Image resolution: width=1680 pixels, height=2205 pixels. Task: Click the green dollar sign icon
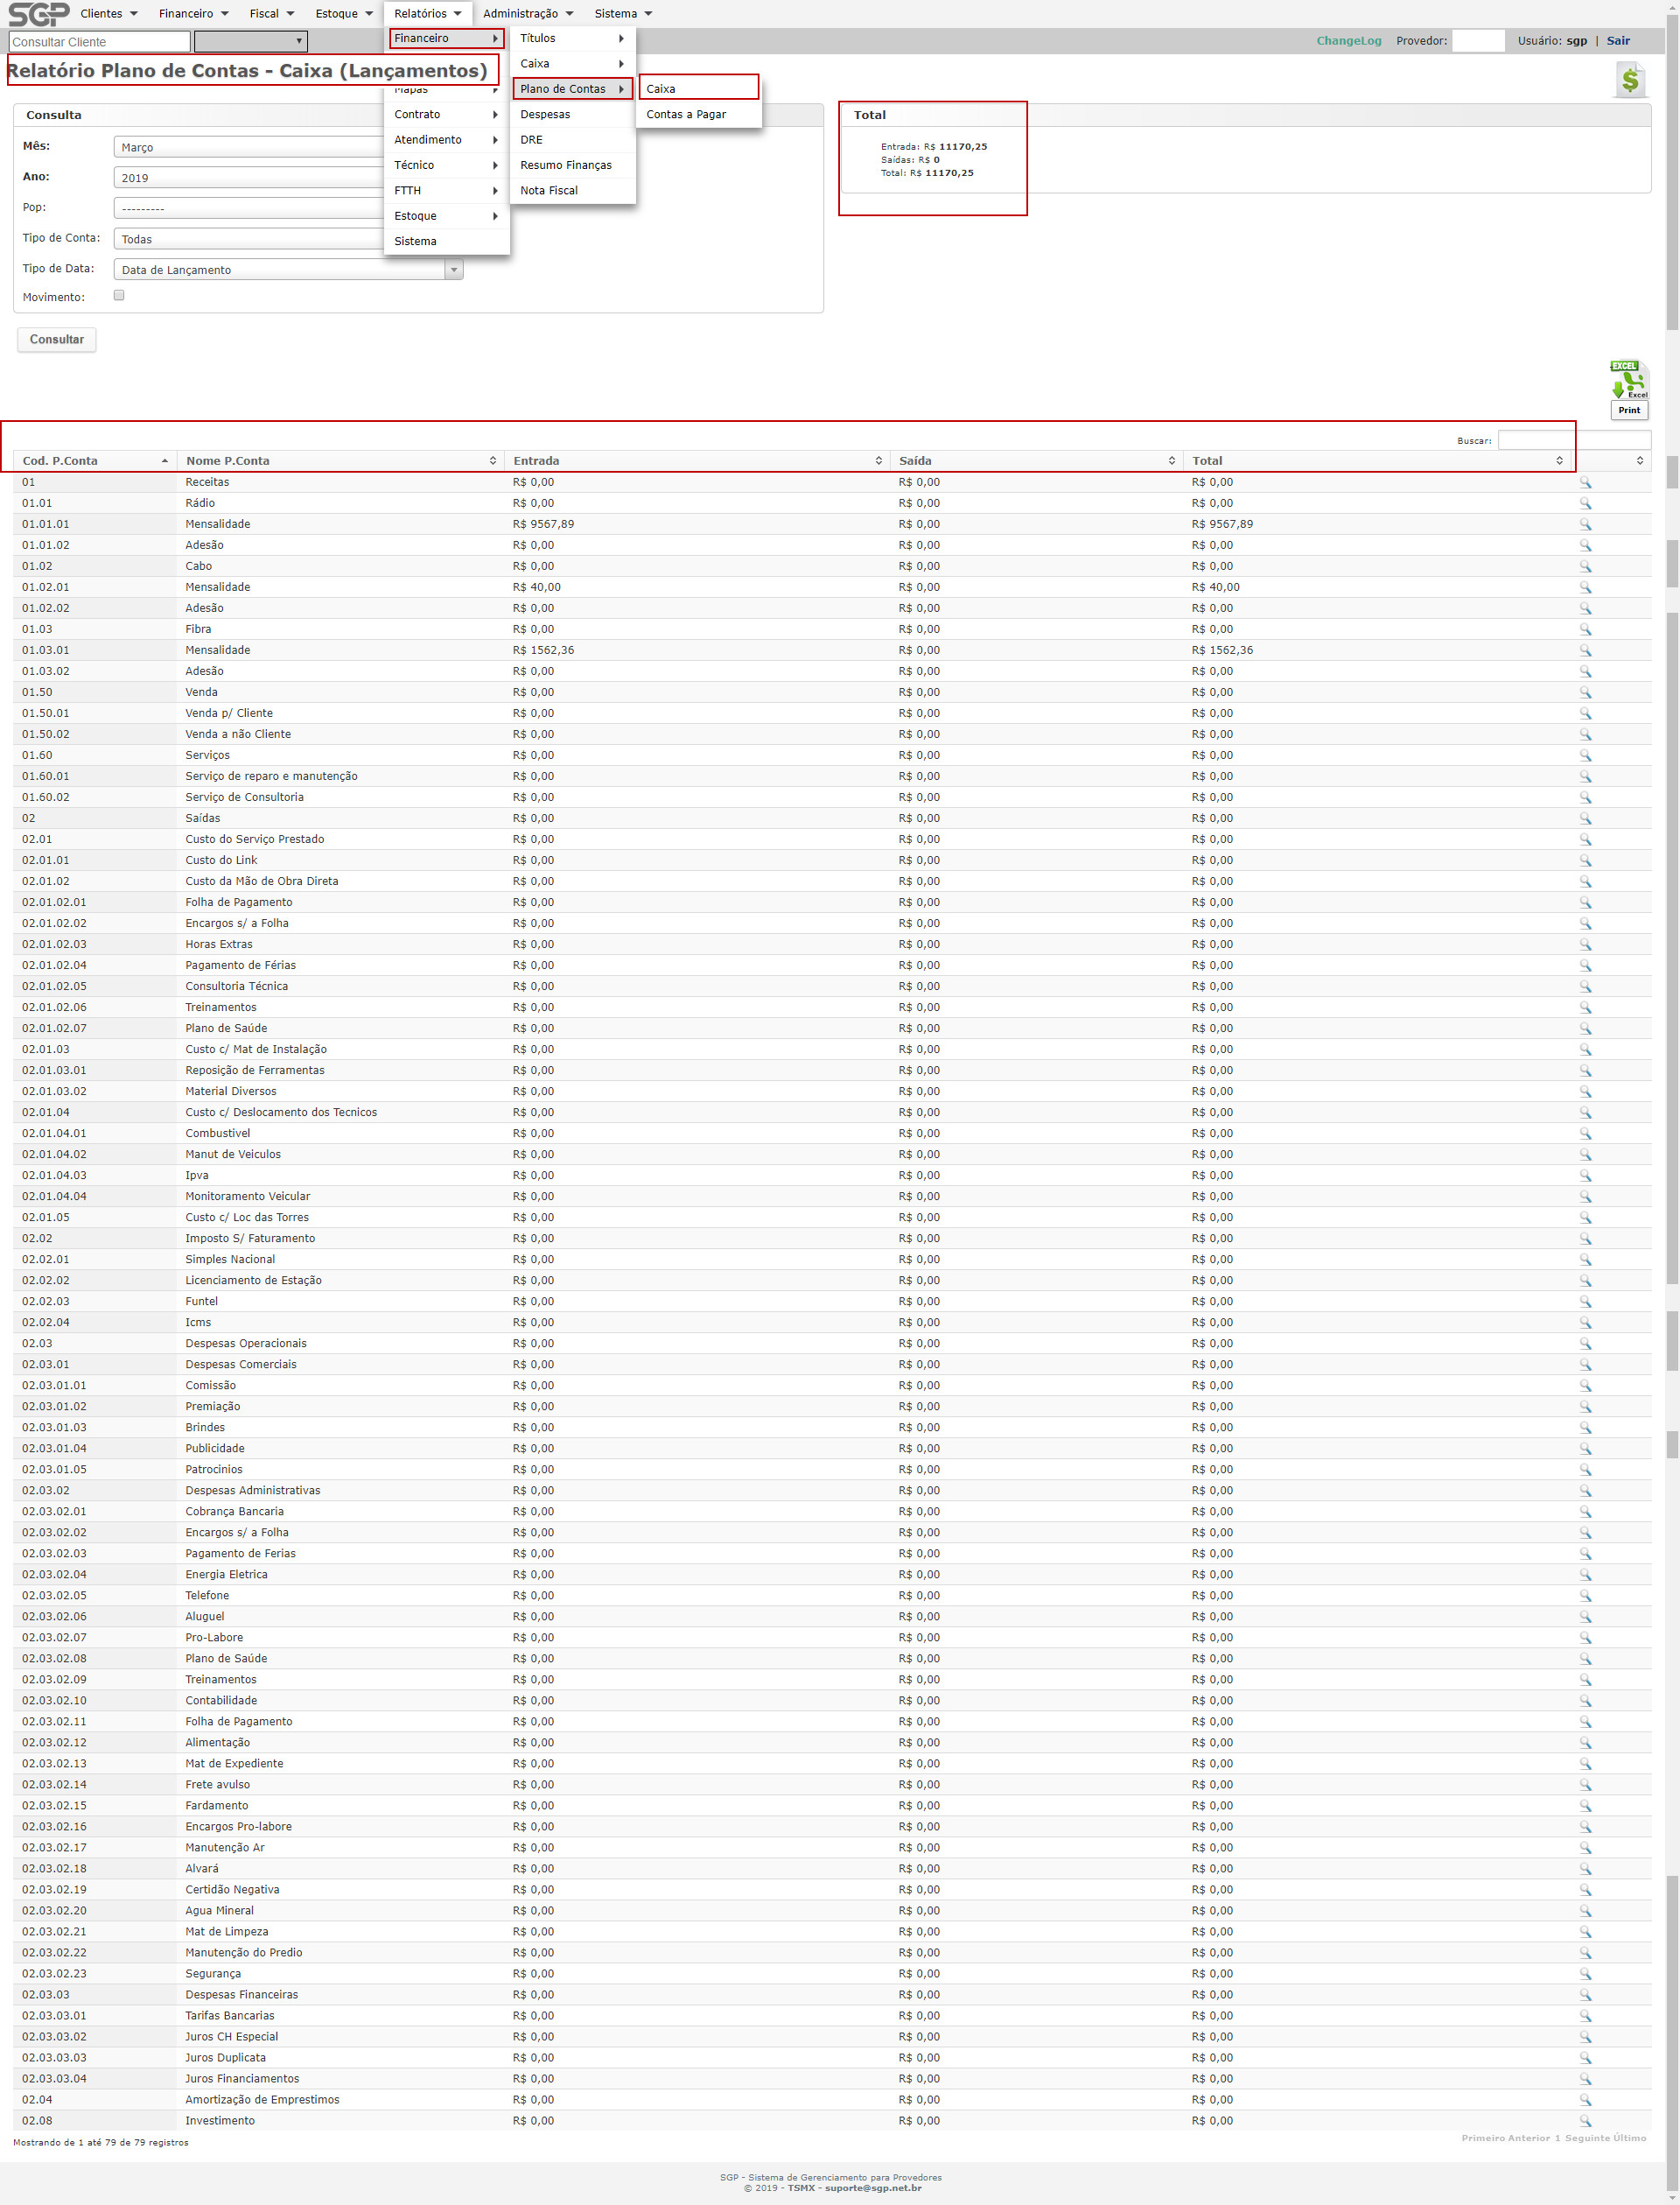(x=1630, y=80)
